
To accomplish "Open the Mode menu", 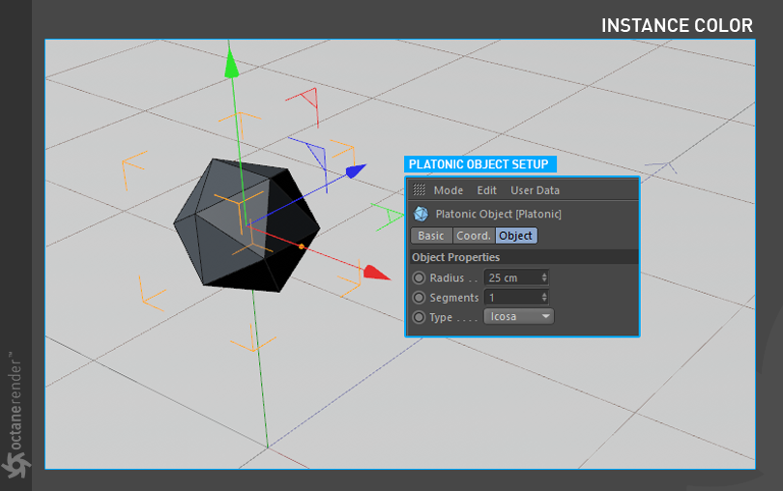I will click(448, 190).
